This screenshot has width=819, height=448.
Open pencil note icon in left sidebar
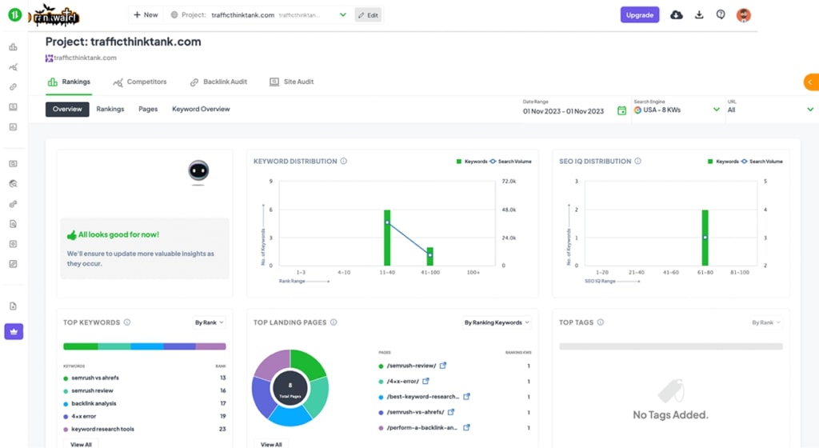[x=13, y=264]
